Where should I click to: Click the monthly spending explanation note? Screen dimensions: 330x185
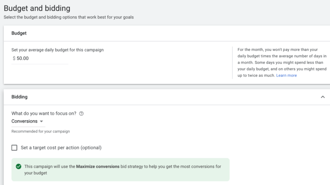click(282, 63)
